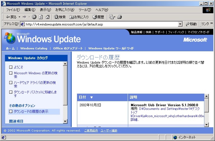Click the history table scroll down arrow
This screenshot has width=215, height=141.
(206, 125)
